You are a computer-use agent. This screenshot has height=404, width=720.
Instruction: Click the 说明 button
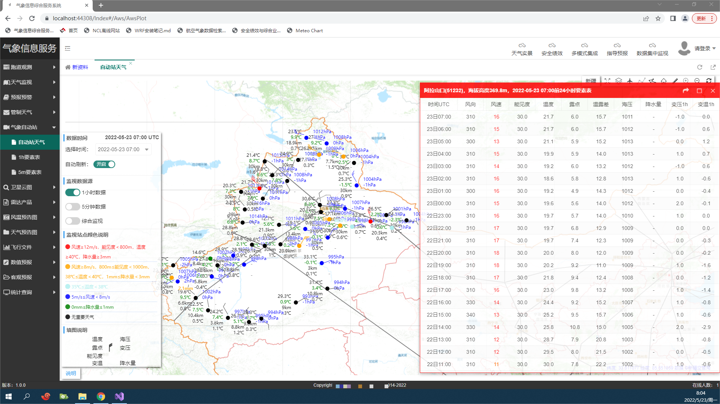tap(71, 373)
